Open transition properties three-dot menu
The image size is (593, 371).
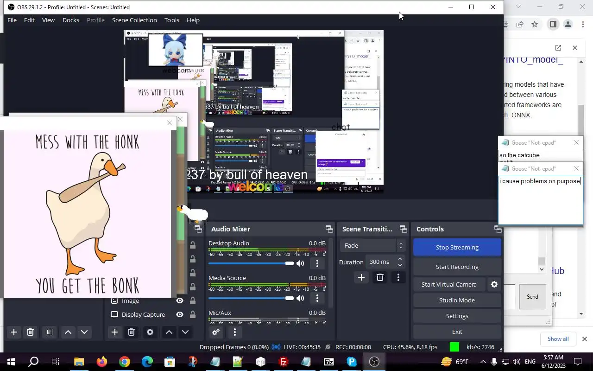[x=398, y=277]
